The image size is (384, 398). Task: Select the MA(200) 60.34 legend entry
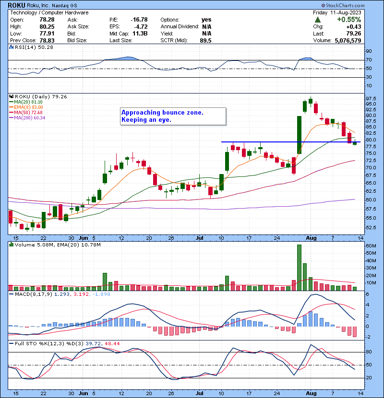pyautogui.click(x=27, y=118)
